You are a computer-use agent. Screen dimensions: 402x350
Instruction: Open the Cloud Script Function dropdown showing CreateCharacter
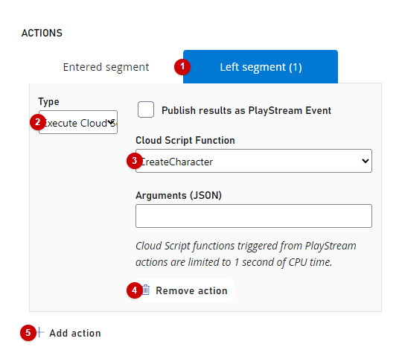point(254,161)
